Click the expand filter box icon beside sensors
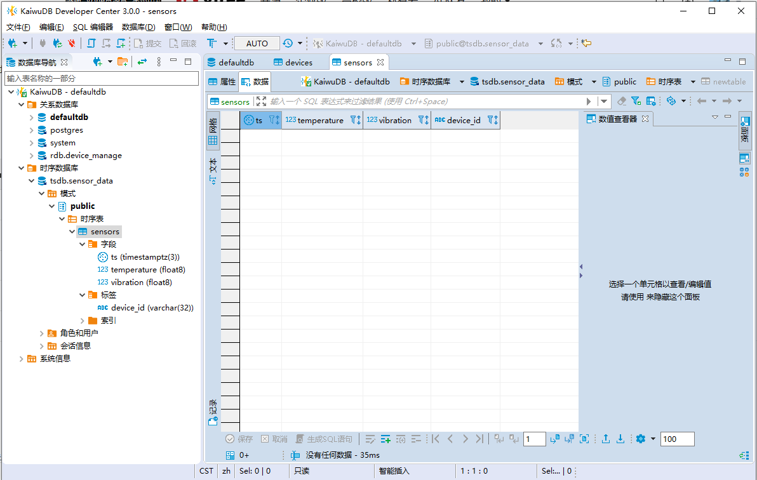757x480 pixels. [x=261, y=102]
